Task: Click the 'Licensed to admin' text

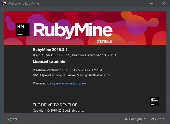Action: tap(49, 62)
